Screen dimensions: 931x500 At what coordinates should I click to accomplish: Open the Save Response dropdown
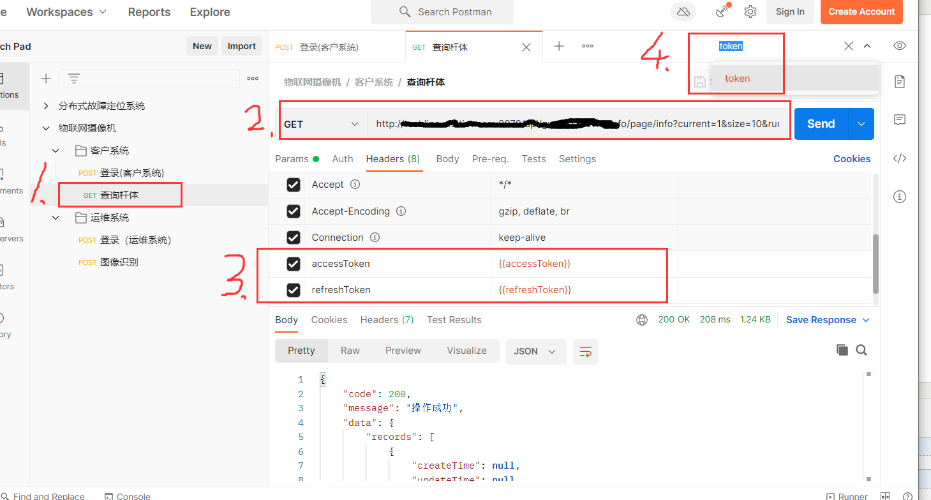[828, 320]
